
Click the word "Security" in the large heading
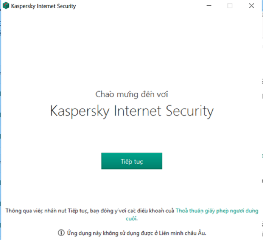[x=189, y=111]
